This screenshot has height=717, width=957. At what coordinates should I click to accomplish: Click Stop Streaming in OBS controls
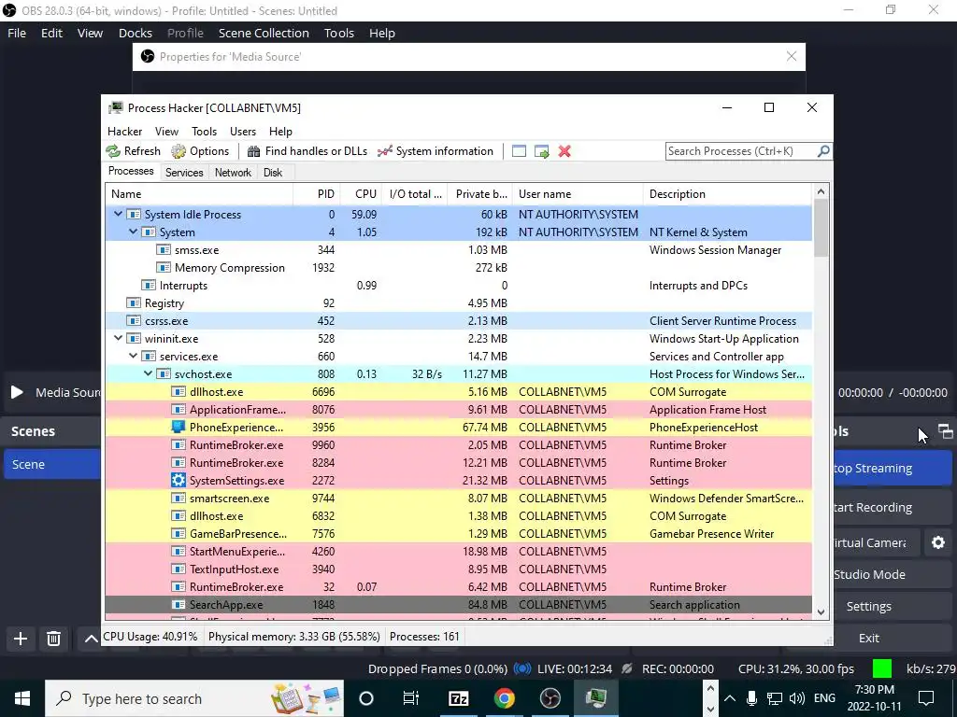[x=893, y=469]
